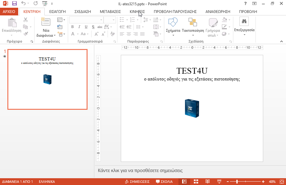Click the Copy icon in Πρόχειρο group
This screenshot has width=286, height=185.
(x=26, y=27)
